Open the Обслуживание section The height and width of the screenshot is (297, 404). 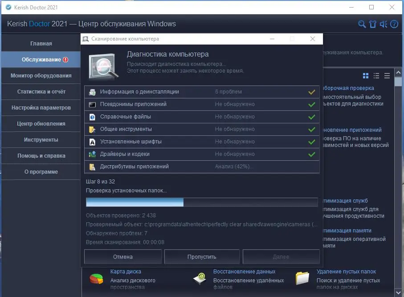click(40, 59)
